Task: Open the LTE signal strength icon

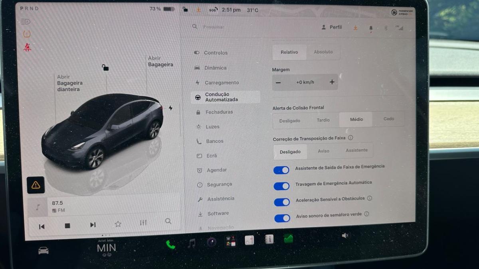Action: tap(399, 28)
